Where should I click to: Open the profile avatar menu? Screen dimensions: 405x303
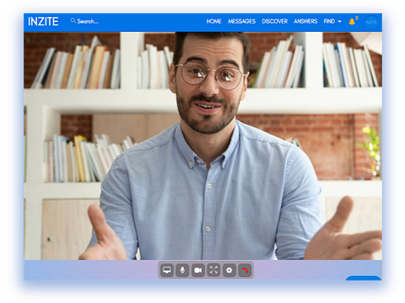pyautogui.click(x=371, y=22)
